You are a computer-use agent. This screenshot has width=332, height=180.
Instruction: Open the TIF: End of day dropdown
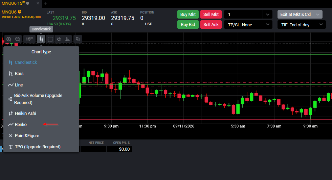pos(302,25)
